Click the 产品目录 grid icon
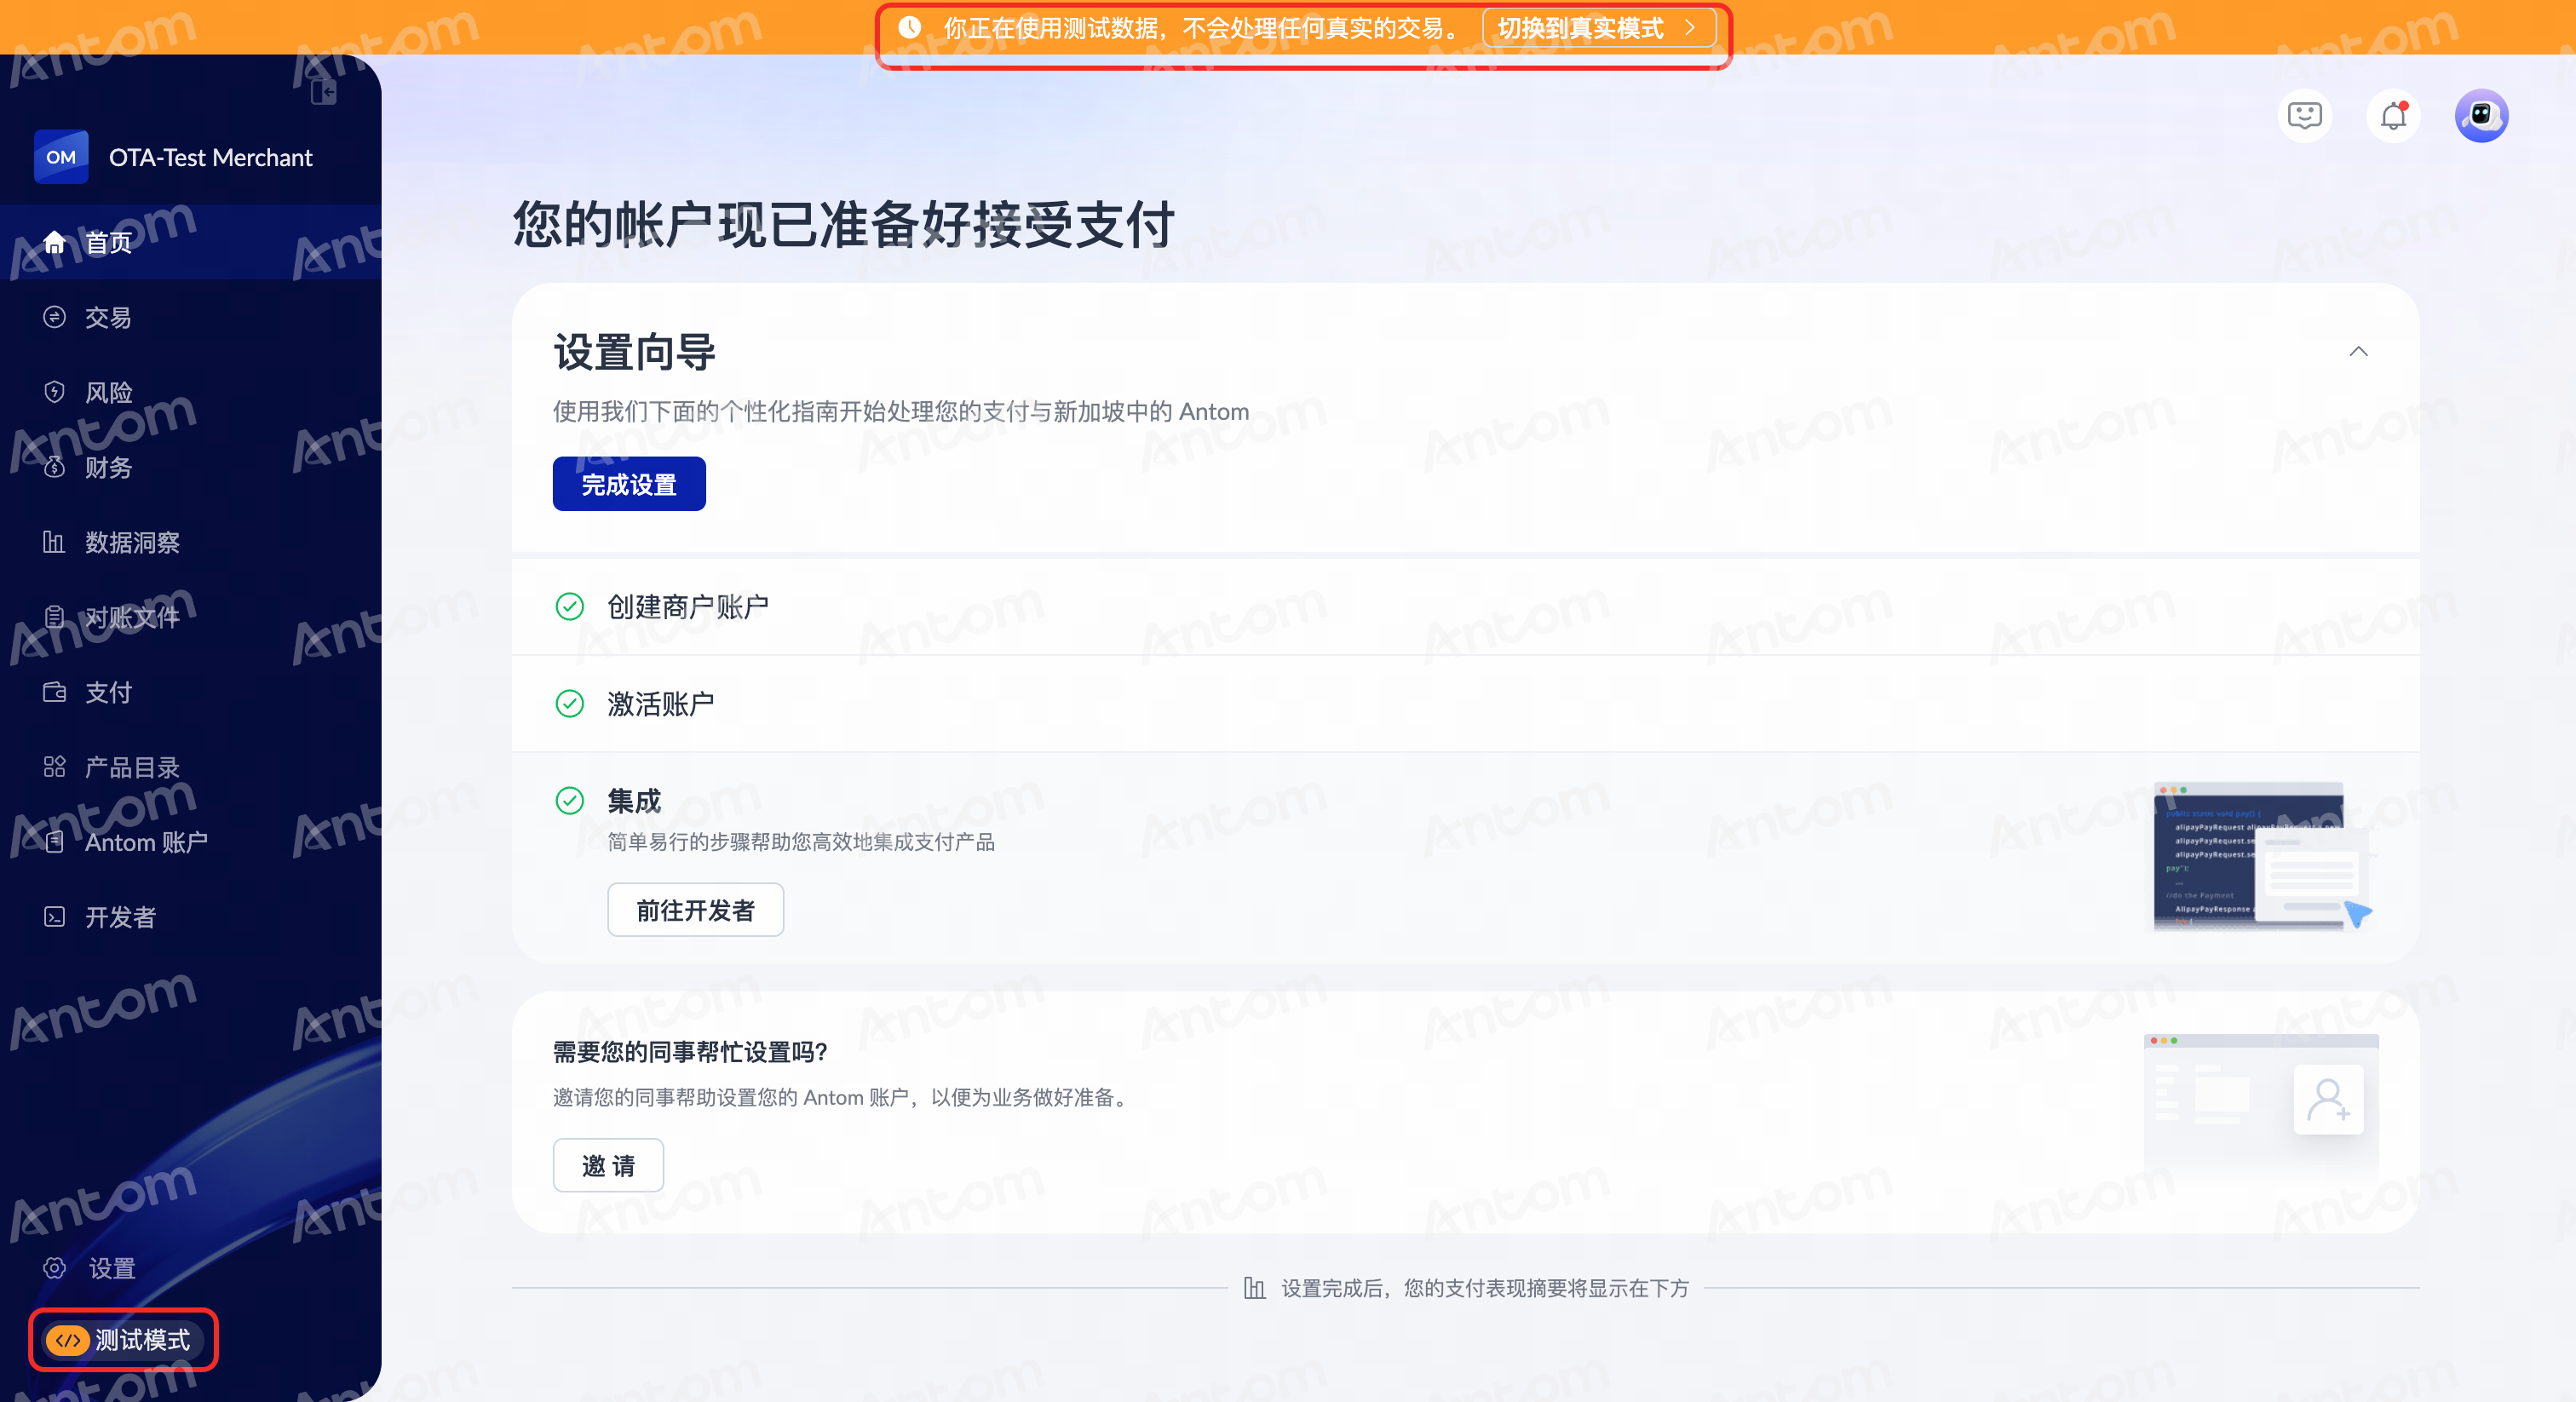This screenshot has width=2576, height=1402. pos(55,767)
